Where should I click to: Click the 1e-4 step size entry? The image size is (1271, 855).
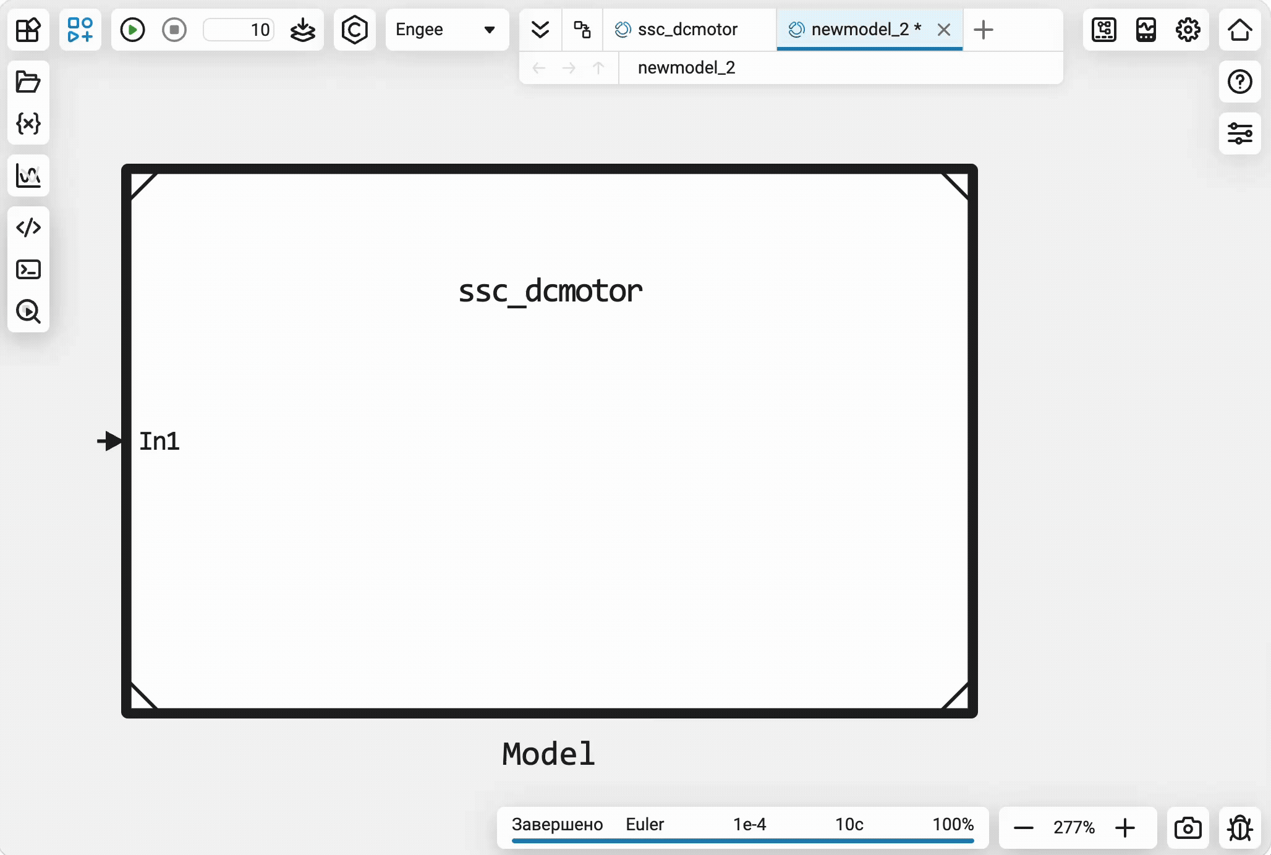pyautogui.click(x=749, y=825)
